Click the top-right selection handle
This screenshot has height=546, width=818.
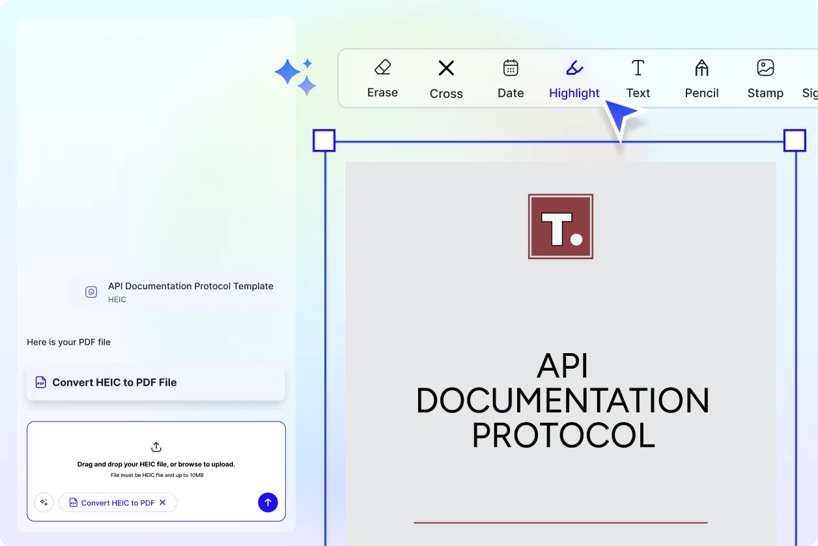click(795, 140)
